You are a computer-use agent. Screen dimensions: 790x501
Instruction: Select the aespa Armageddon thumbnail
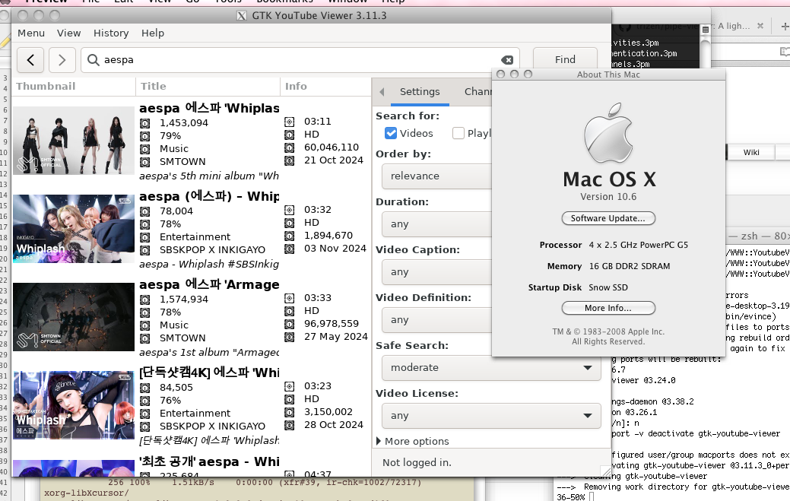click(74, 317)
